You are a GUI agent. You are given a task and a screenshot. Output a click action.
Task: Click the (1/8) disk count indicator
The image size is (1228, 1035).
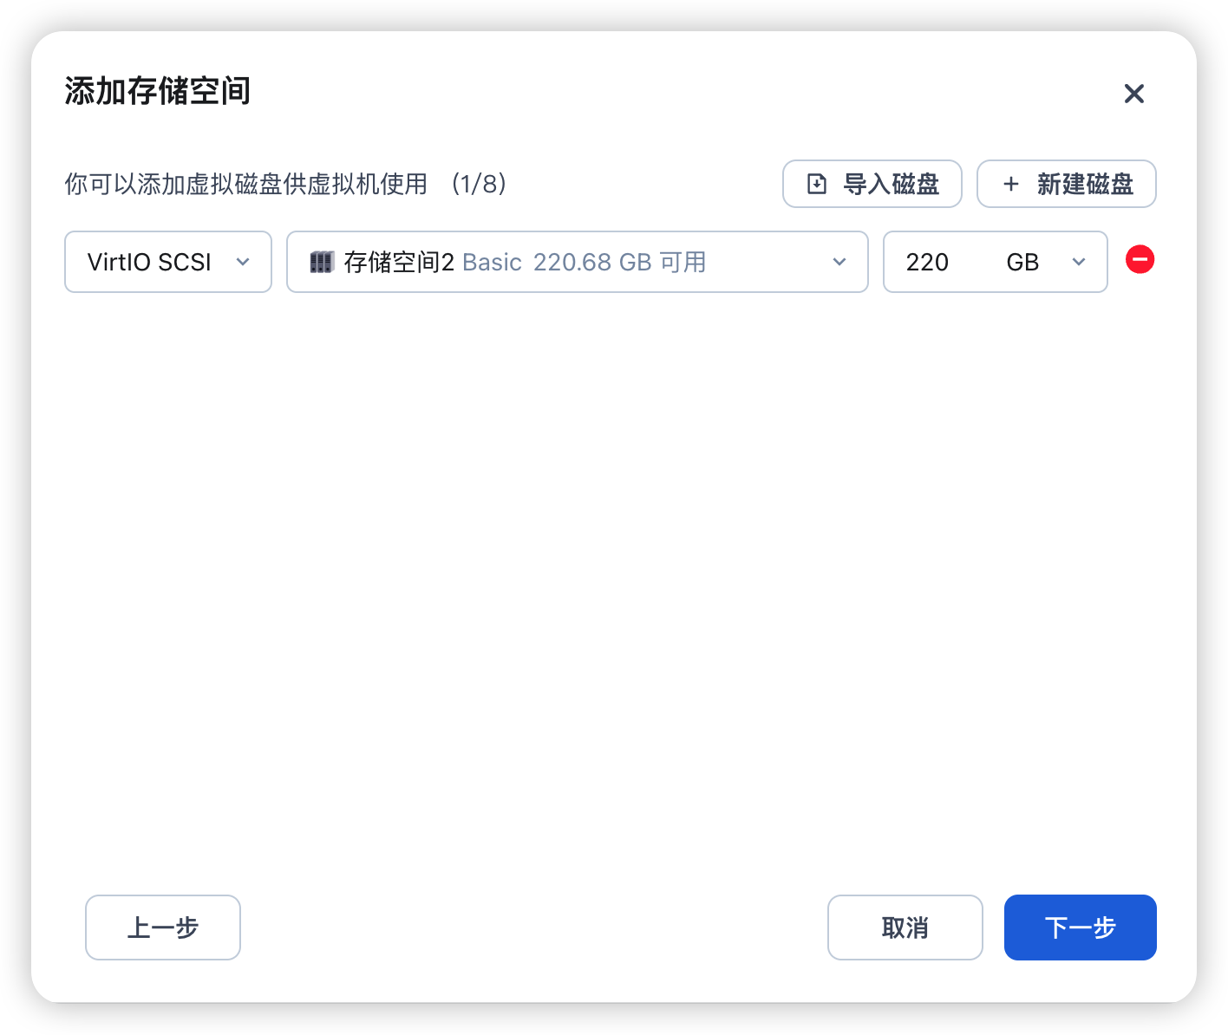[x=479, y=184]
